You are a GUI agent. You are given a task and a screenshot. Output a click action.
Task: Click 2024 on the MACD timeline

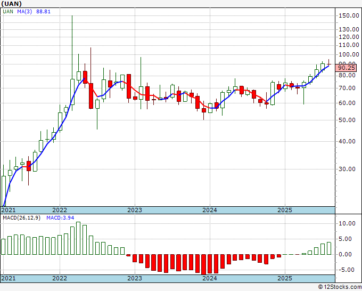210,278
